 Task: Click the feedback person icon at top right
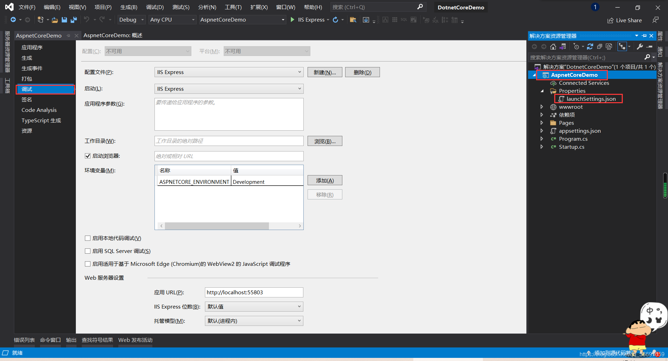tap(655, 20)
